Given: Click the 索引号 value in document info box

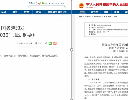Looking at the screenshot, I should tap(104, 25).
